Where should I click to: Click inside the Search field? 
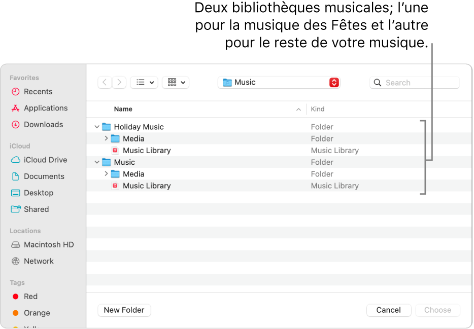[x=415, y=82]
